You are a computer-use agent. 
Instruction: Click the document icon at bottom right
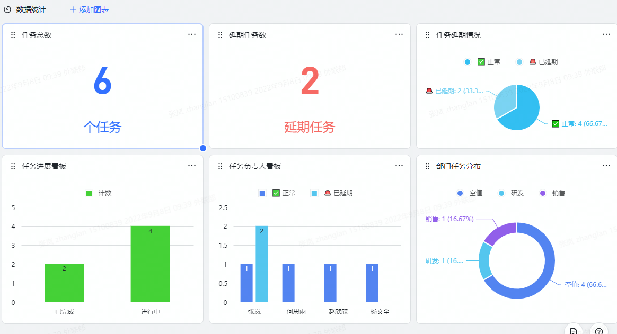(574, 331)
